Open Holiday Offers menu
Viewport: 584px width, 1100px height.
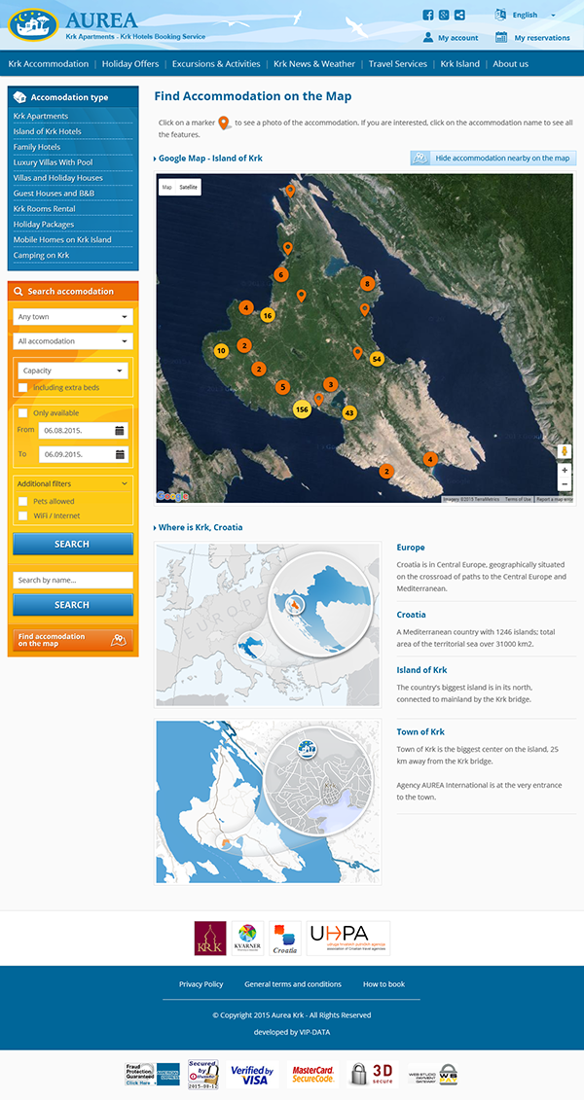coord(130,64)
